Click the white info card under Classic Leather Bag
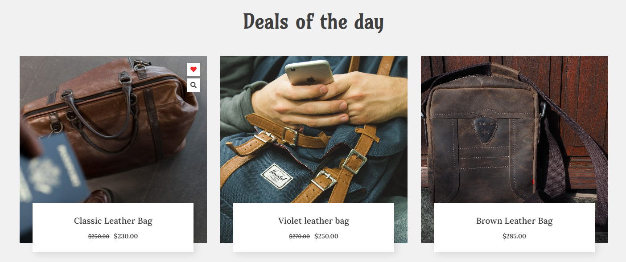This screenshot has height=262, width=626. pyautogui.click(x=113, y=228)
